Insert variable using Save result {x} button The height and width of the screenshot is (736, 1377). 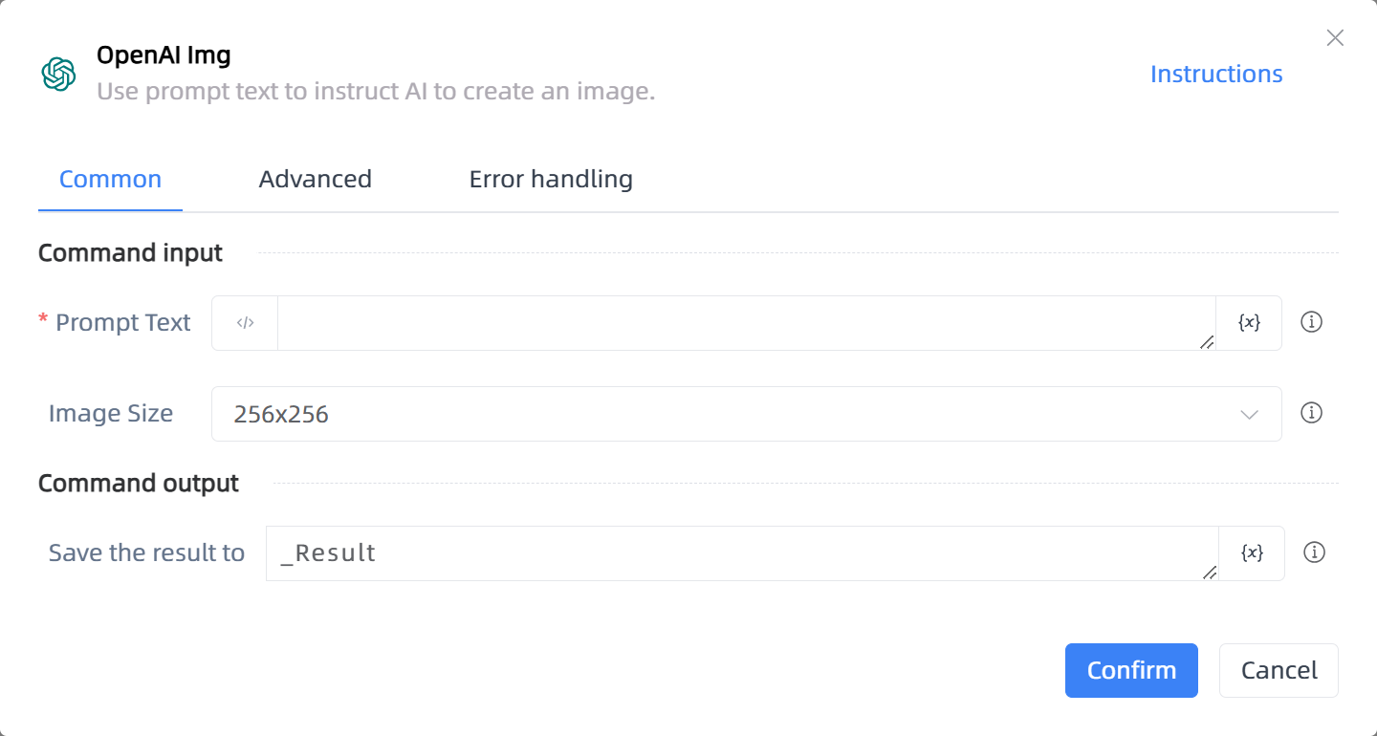coord(1252,552)
